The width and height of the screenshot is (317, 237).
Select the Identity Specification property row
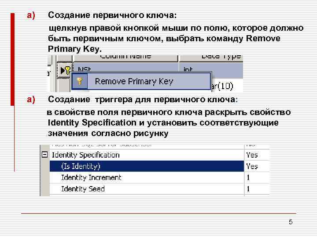86,155
